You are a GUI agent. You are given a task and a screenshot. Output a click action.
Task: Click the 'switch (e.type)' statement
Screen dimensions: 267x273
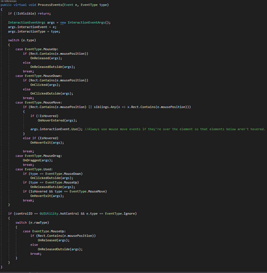coord(22,40)
